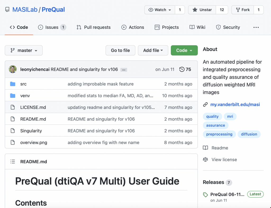The width and height of the screenshot is (271, 208).
Task: Switch to the Issues tab
Action: [x=52, y=27]
